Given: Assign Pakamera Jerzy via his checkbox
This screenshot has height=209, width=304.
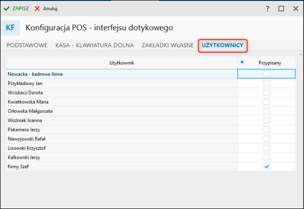Looking at the screenshot, I should coord(267,129).
